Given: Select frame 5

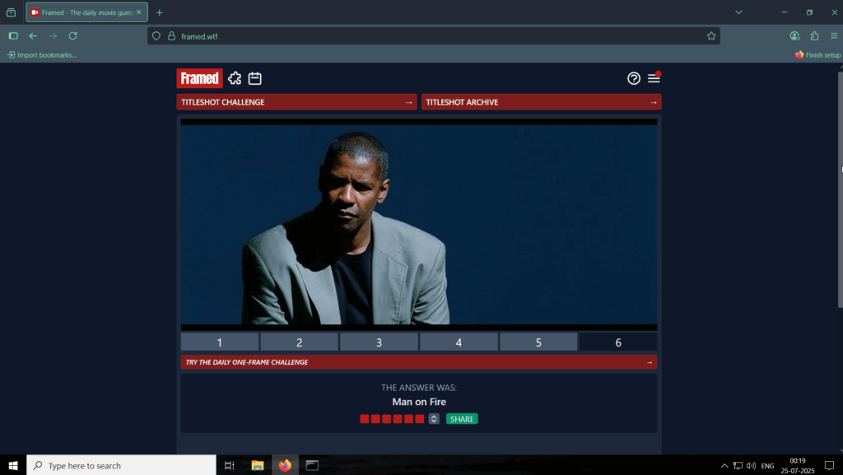Looking at the screenshot, I should [x=538, y=342].
